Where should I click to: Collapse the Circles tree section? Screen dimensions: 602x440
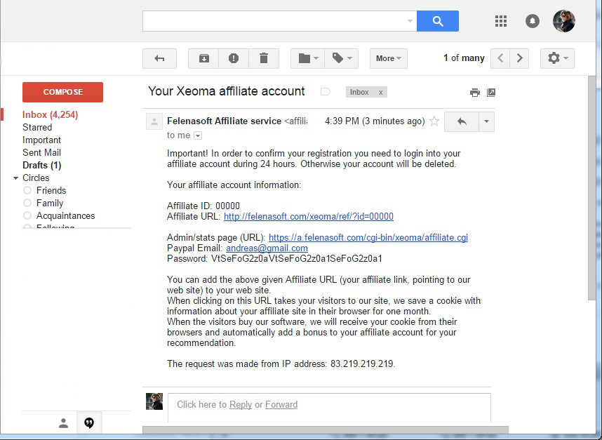click(x=15, y=178)
